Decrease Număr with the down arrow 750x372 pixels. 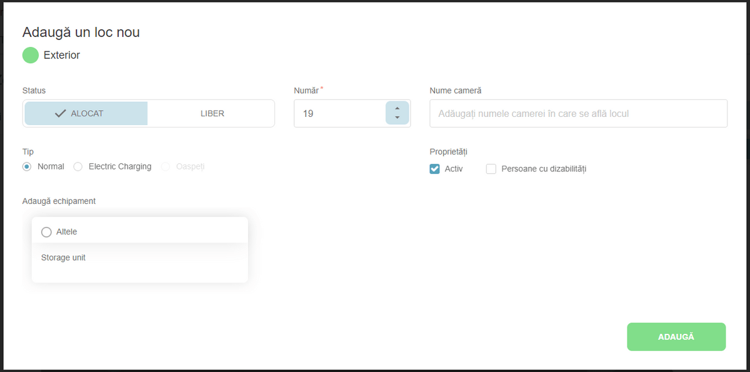397,118
